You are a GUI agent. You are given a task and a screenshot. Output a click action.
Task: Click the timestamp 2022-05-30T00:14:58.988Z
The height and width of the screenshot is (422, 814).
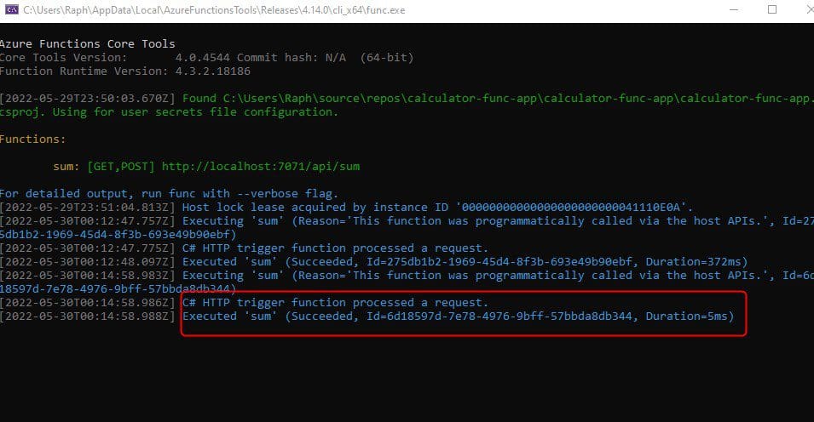click(x=88, y=316)
